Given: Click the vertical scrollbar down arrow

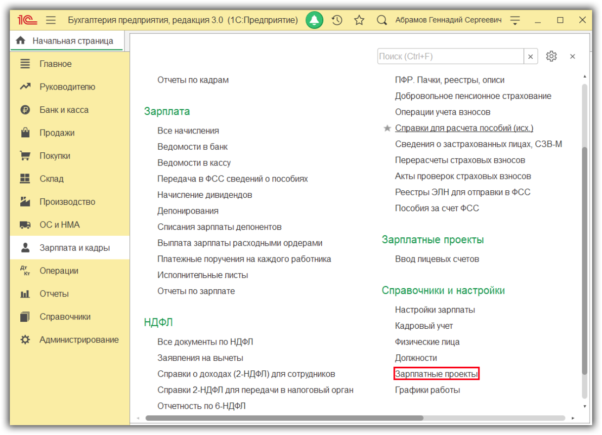Looking at the screenshot, I should click(584, 406).
